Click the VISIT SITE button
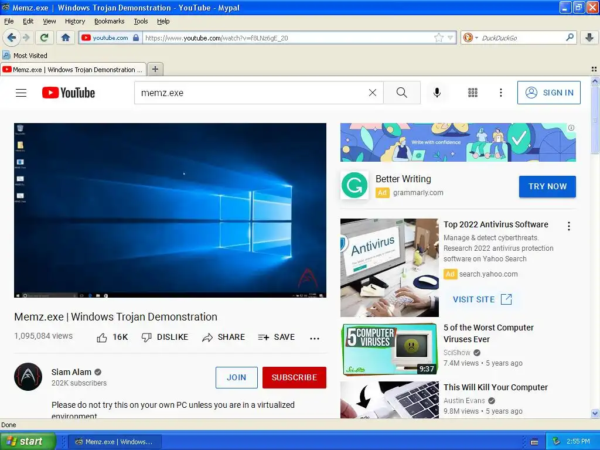Image resolution: width=600 pixels, height=450 pixels. coord(482,299)
